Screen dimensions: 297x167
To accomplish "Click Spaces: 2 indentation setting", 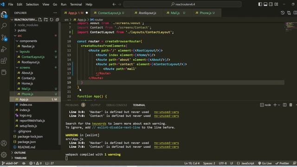I will [209, 163].
